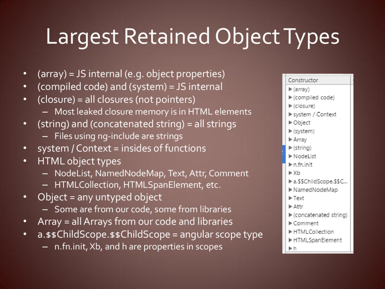
Task: Expand the system / Context row
Action: 290,114
